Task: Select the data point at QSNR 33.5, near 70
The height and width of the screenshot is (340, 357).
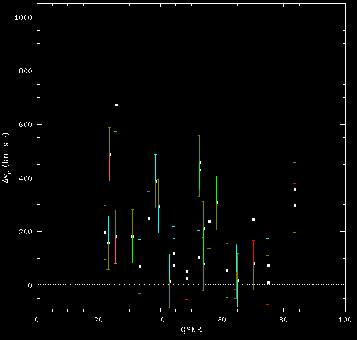Action: 140,267
